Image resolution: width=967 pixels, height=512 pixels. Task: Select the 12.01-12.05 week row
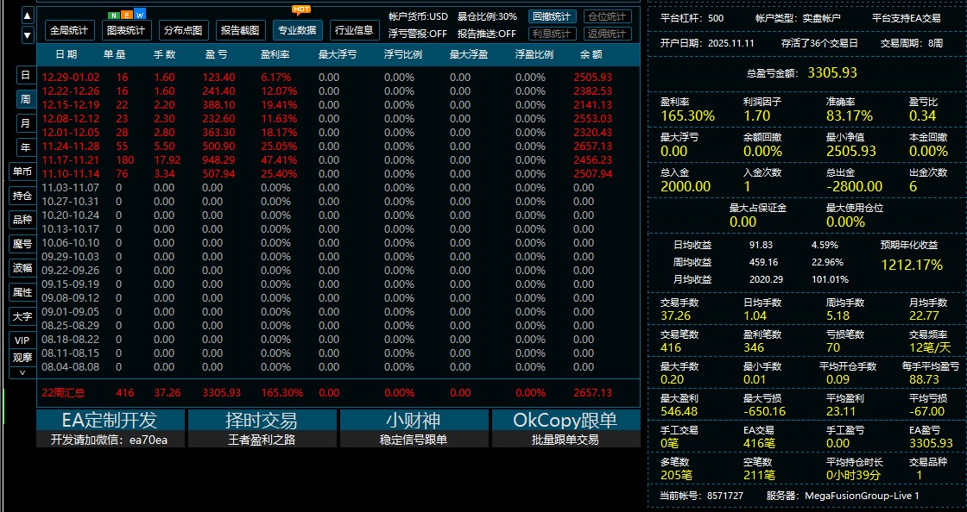pyautogui.click(x=338, y=132)
